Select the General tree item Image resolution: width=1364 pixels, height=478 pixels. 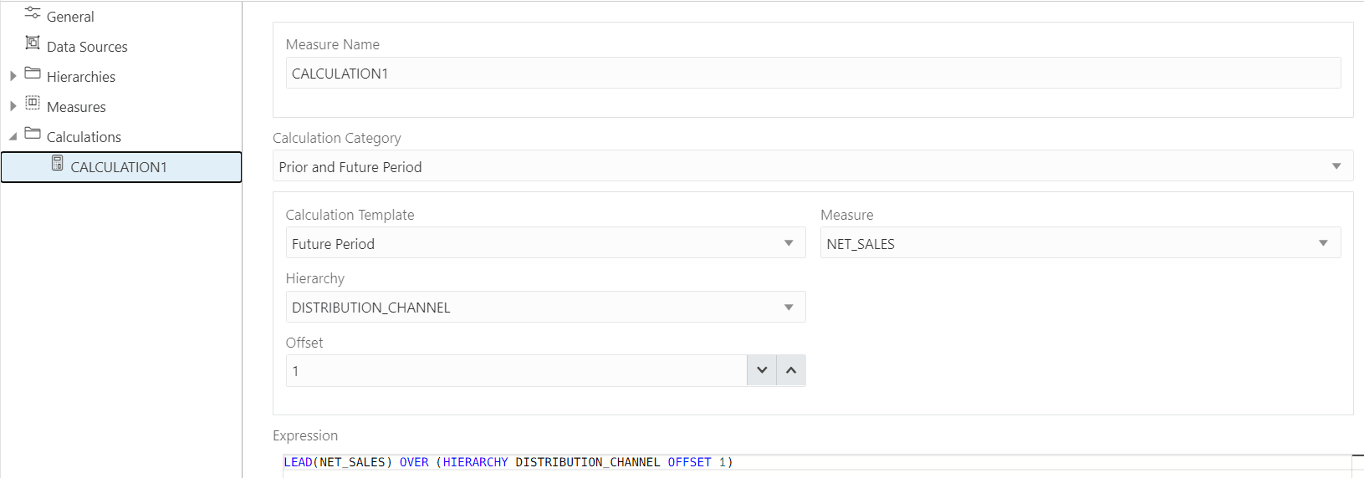pyautogui.click(x=70, y=17)
